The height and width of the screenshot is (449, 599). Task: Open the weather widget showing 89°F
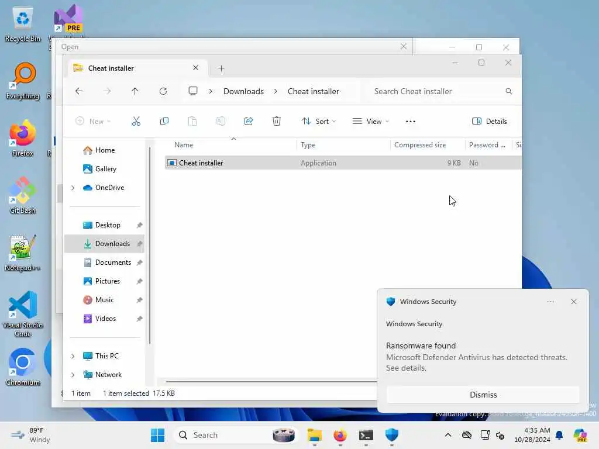pyautogui.click(x=32, y=435)
